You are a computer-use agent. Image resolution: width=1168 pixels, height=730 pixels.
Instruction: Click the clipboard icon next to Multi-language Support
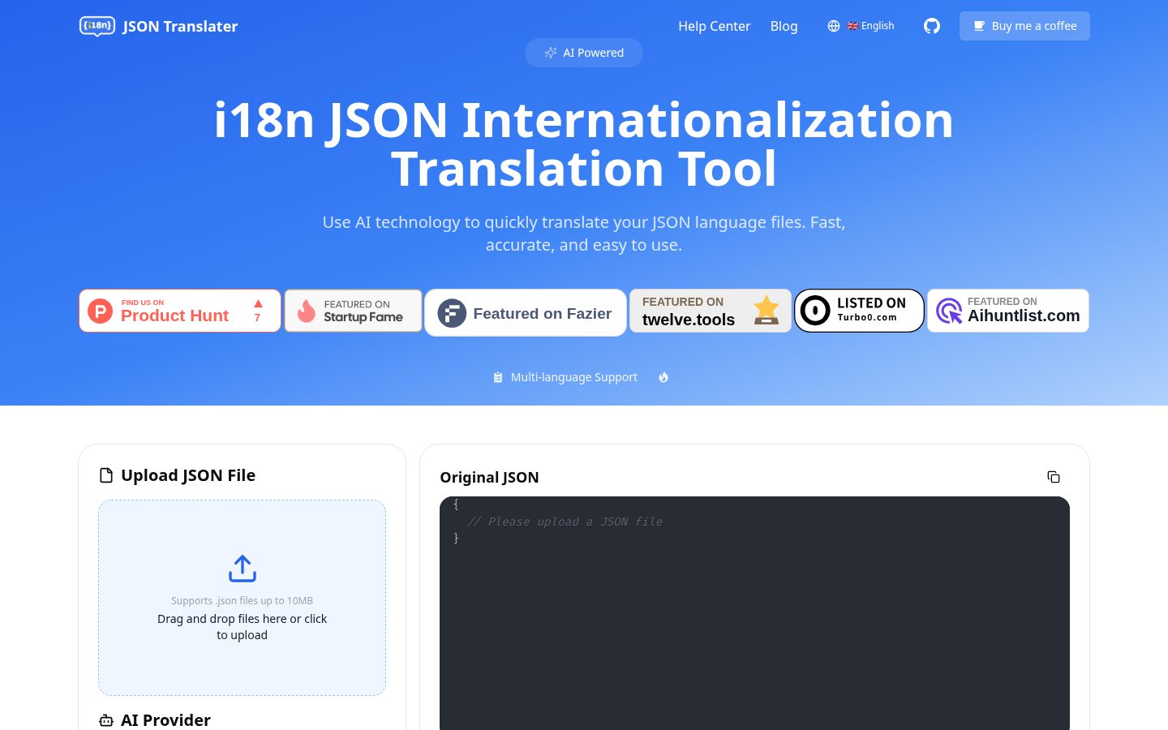pos(498,377)
